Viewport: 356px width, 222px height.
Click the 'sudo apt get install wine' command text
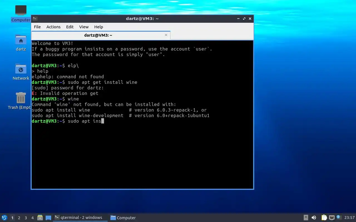click(x=103, y=82)
